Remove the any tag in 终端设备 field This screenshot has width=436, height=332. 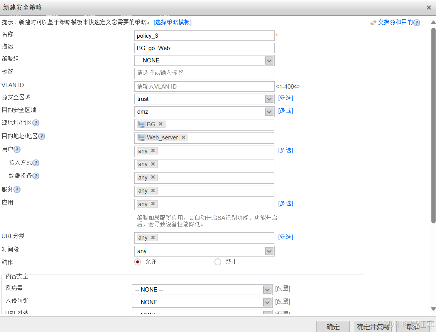tap(153, 177)
